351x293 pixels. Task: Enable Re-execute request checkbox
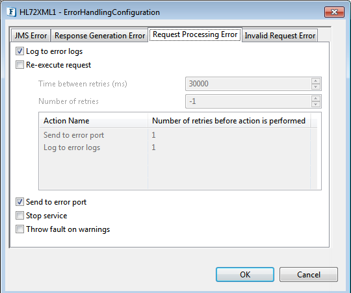[19, 65]
